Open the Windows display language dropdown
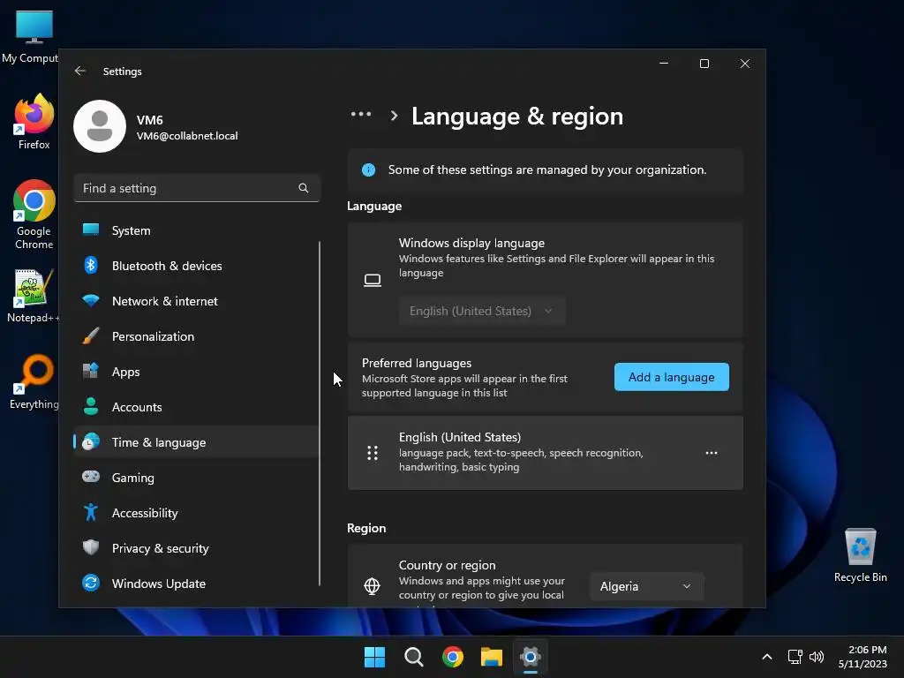Screen dimensions: 904x678 pyautogui.click(x=482, y=312)
